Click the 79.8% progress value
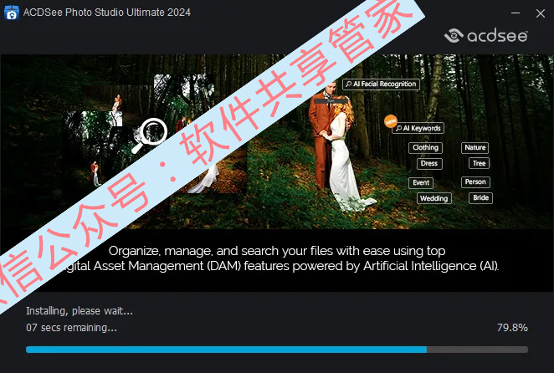 (x=512, y=328)
